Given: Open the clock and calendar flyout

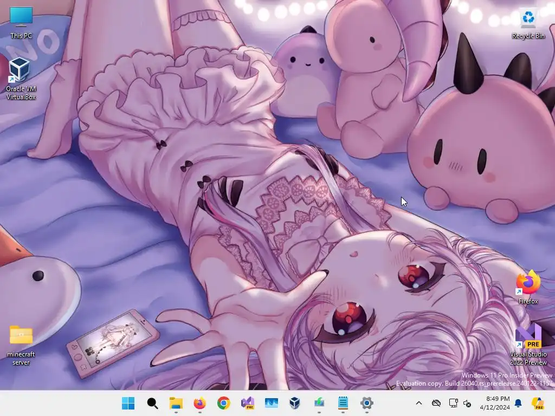Looking at the screenshot, I should click(495, 403).
